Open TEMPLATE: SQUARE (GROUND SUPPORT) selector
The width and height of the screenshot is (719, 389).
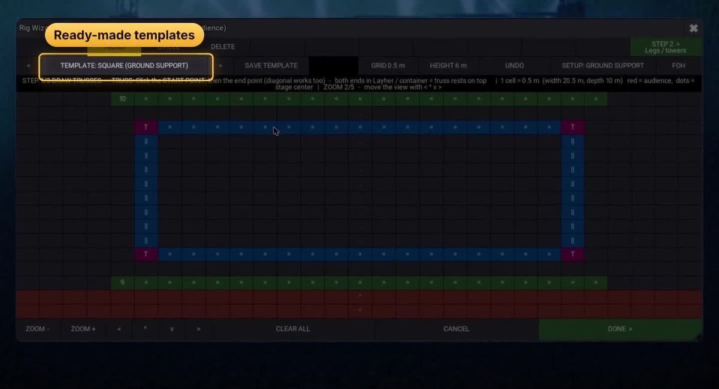[x=124, y=65]
